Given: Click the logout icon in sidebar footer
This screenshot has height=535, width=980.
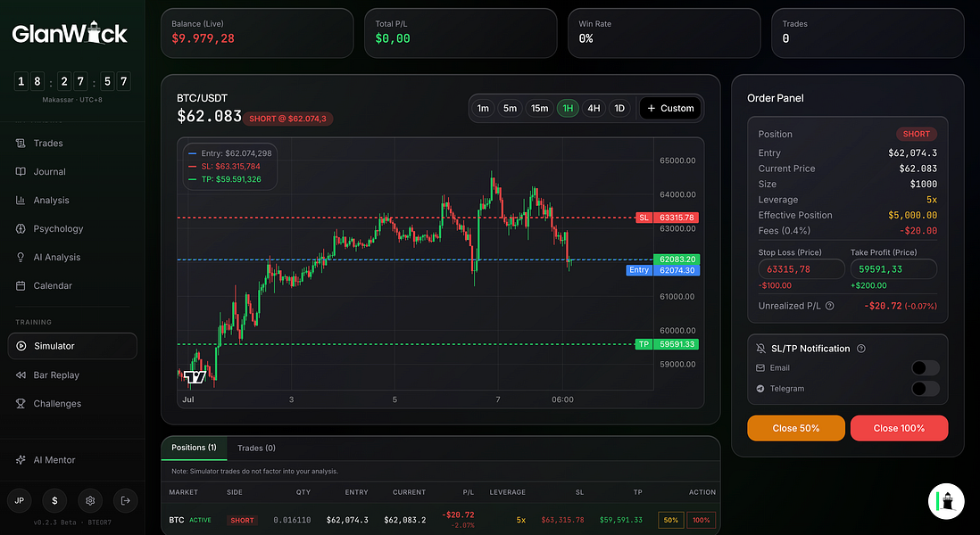Looking at the screenshot, I should click(126, 500).
